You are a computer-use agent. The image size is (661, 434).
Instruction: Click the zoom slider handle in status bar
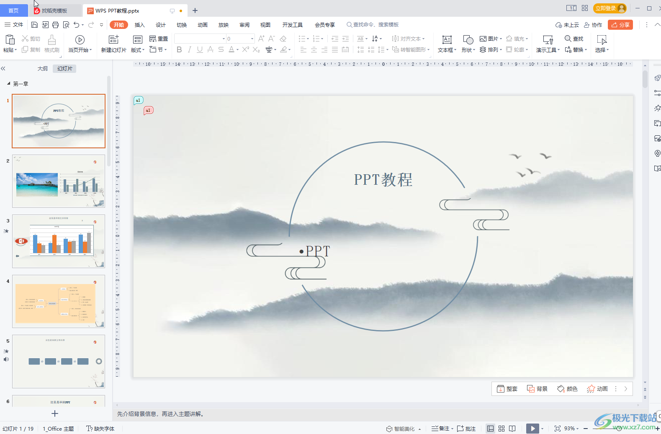(619, 429)
